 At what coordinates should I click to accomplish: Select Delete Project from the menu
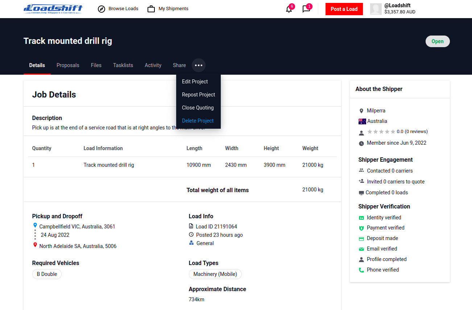(198, 120)
